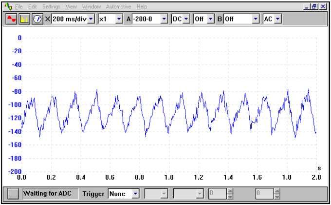
Task: Open the Settings menu
Action: point(51,7)
